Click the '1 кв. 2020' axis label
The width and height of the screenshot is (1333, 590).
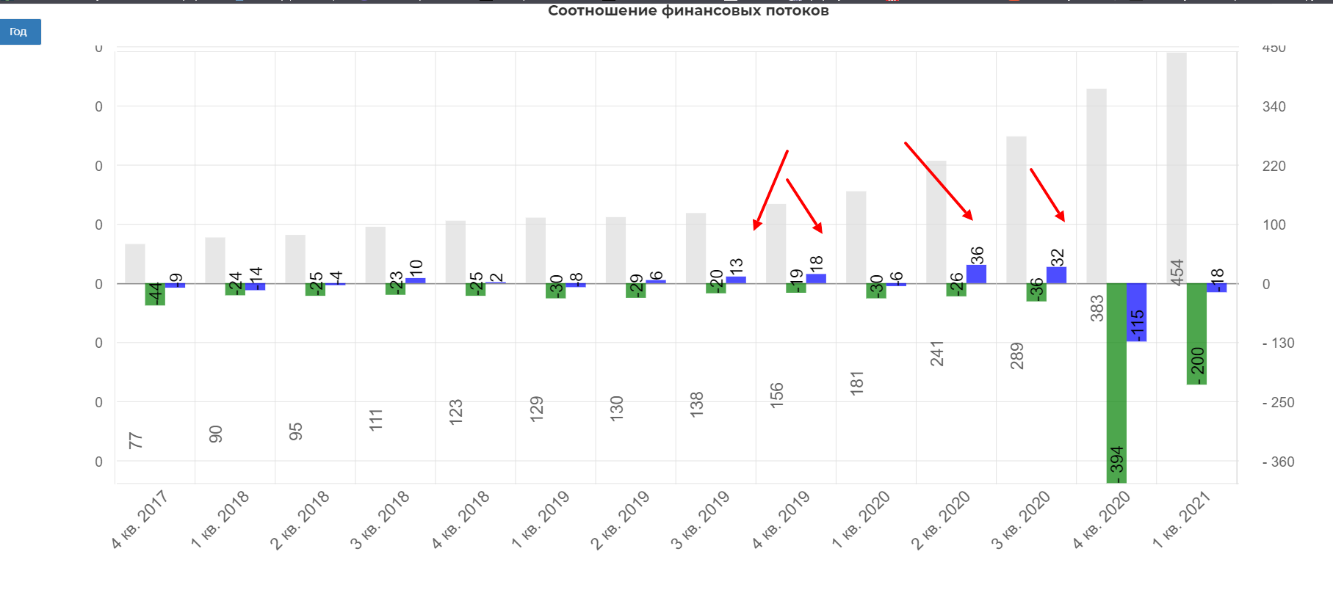pos(860,520)
